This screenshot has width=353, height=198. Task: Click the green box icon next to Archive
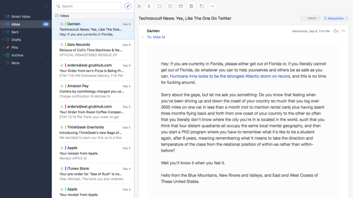point(8,55)
